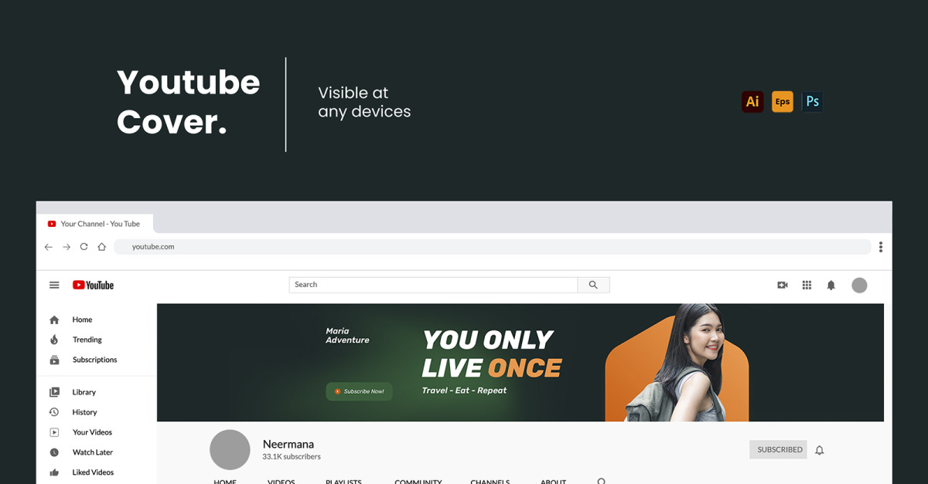This screenshot has width=928, height=484.
Task: Open the COMMUNITY tab
Action: [418, 480]
